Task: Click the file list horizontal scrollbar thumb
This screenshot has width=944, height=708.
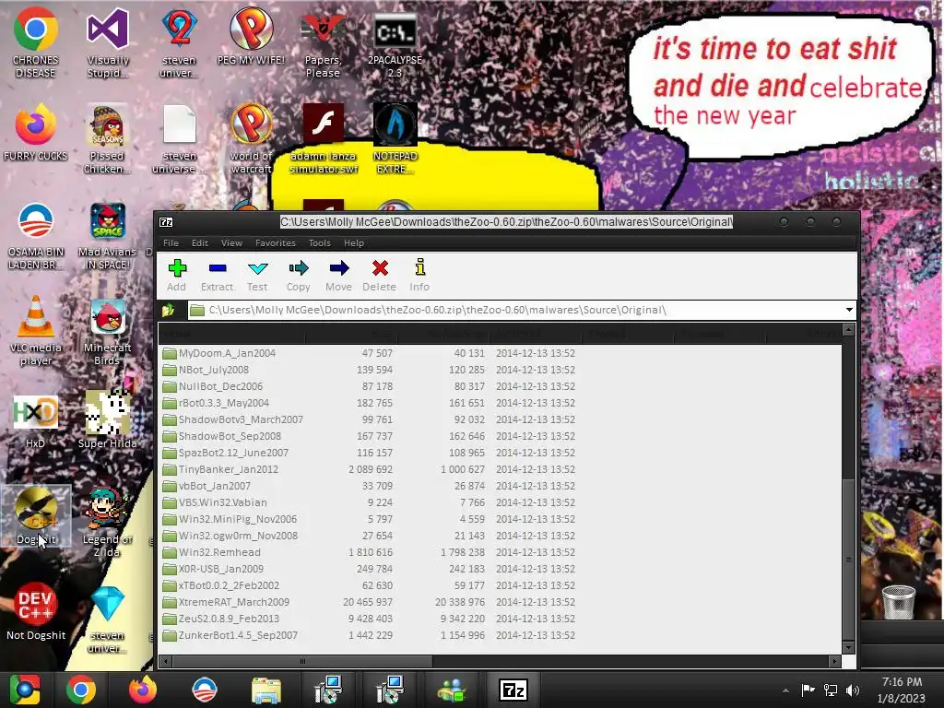Action: [x=301, y=661]
